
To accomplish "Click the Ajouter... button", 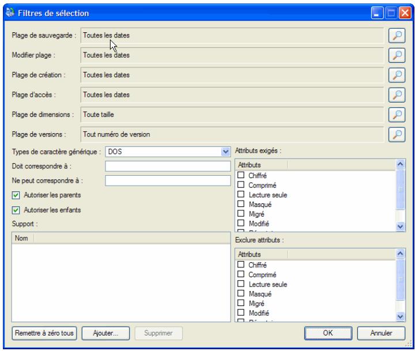I will [105, 333].
